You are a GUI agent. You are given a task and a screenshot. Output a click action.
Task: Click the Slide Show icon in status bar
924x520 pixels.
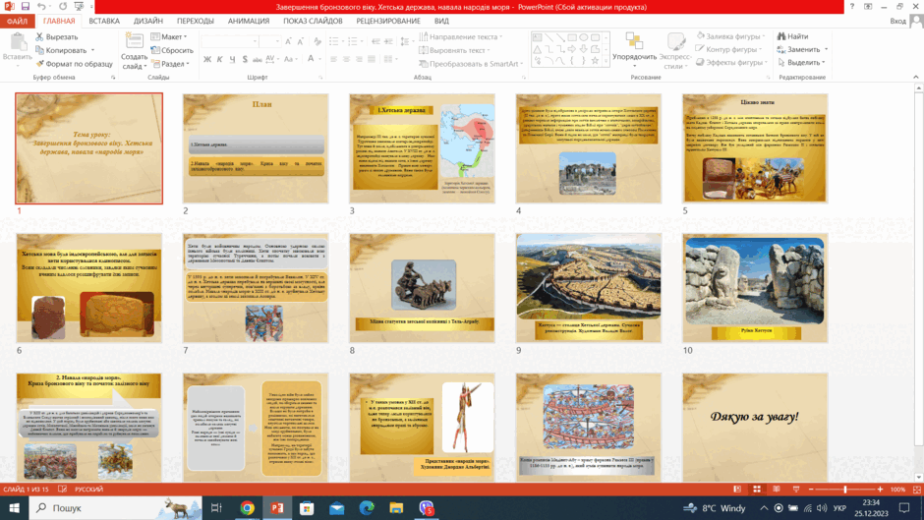point(796,490)
